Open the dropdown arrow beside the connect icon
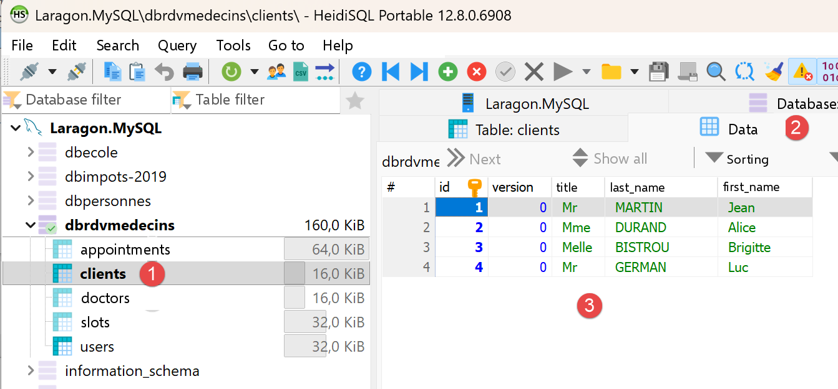Viewport: 838px width, 389px height. (52, 72)
